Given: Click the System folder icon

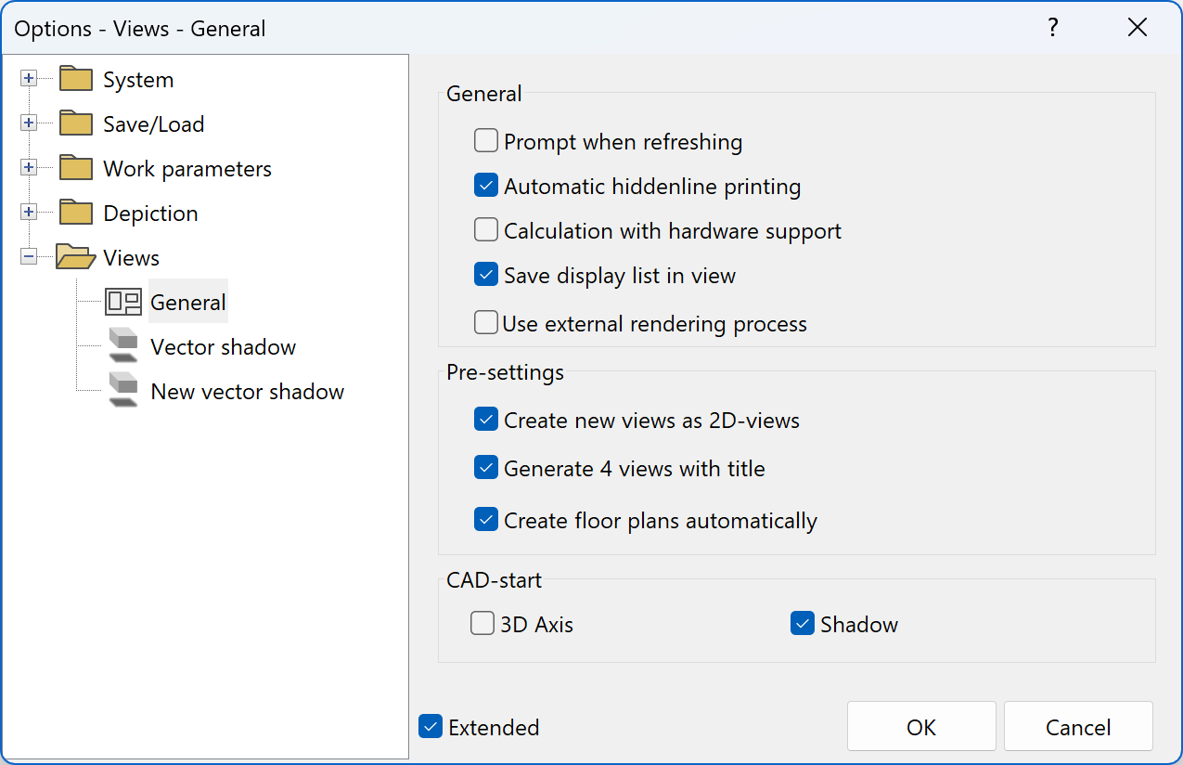Looking at the screenshot, I should point(76,80).
